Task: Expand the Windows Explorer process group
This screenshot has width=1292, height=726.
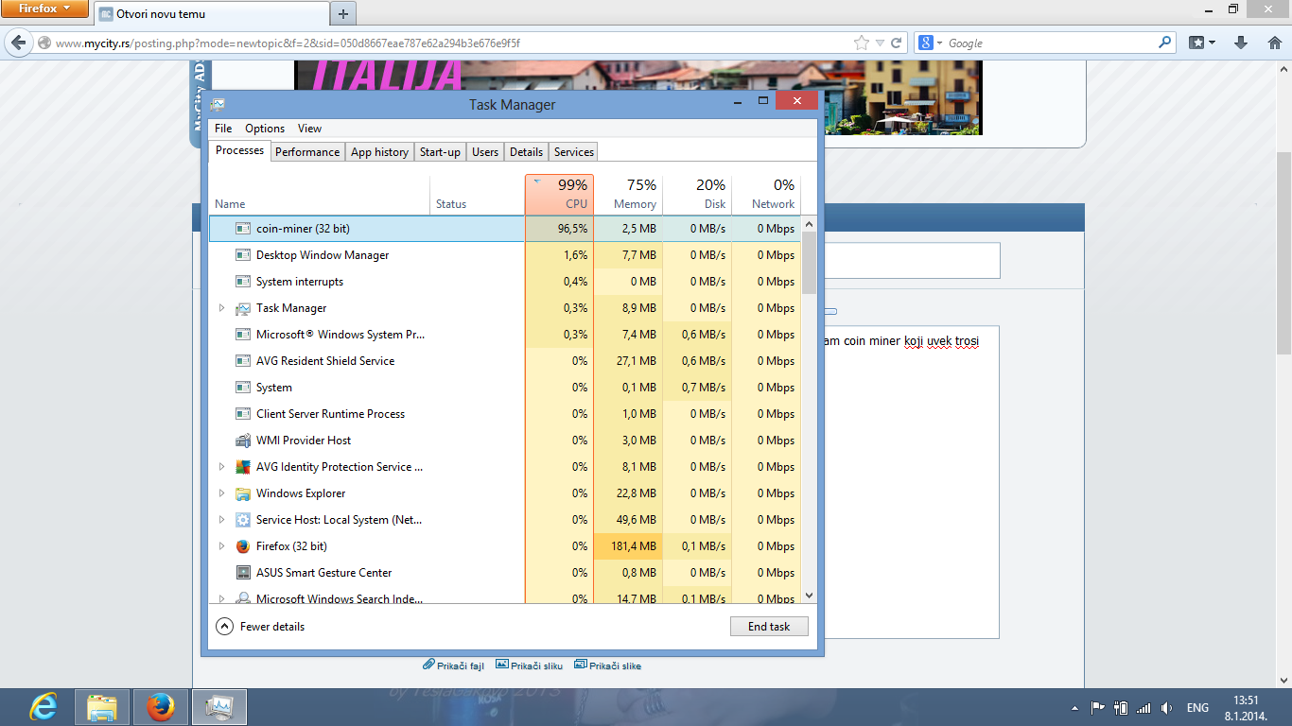Action: 222,493
